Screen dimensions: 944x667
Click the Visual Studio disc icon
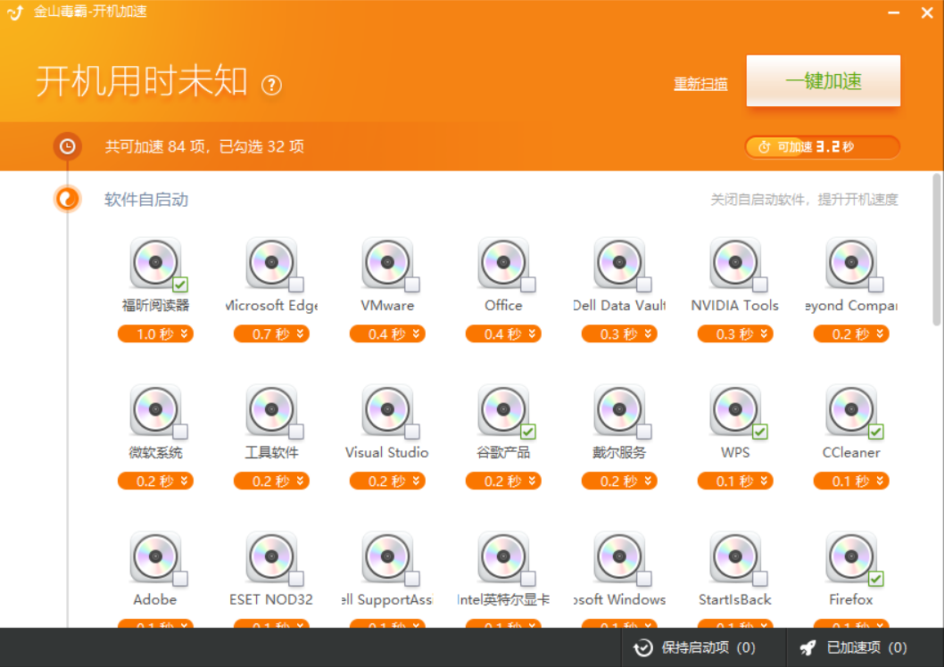(388, 410)
